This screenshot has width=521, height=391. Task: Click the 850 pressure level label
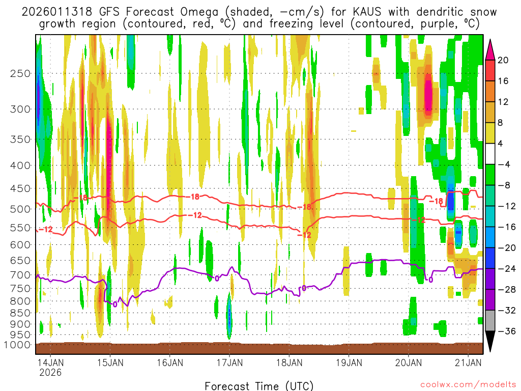point(20,313)
